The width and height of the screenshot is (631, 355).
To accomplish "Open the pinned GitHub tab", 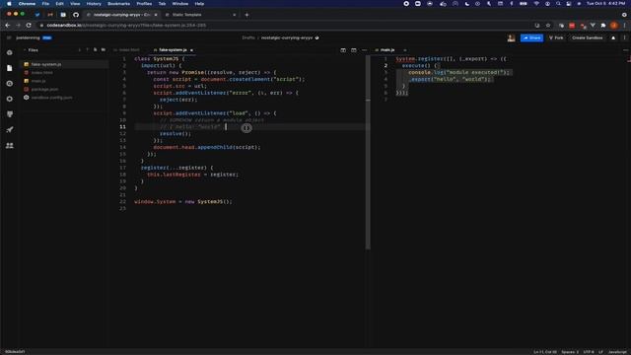I will [76, 15].
